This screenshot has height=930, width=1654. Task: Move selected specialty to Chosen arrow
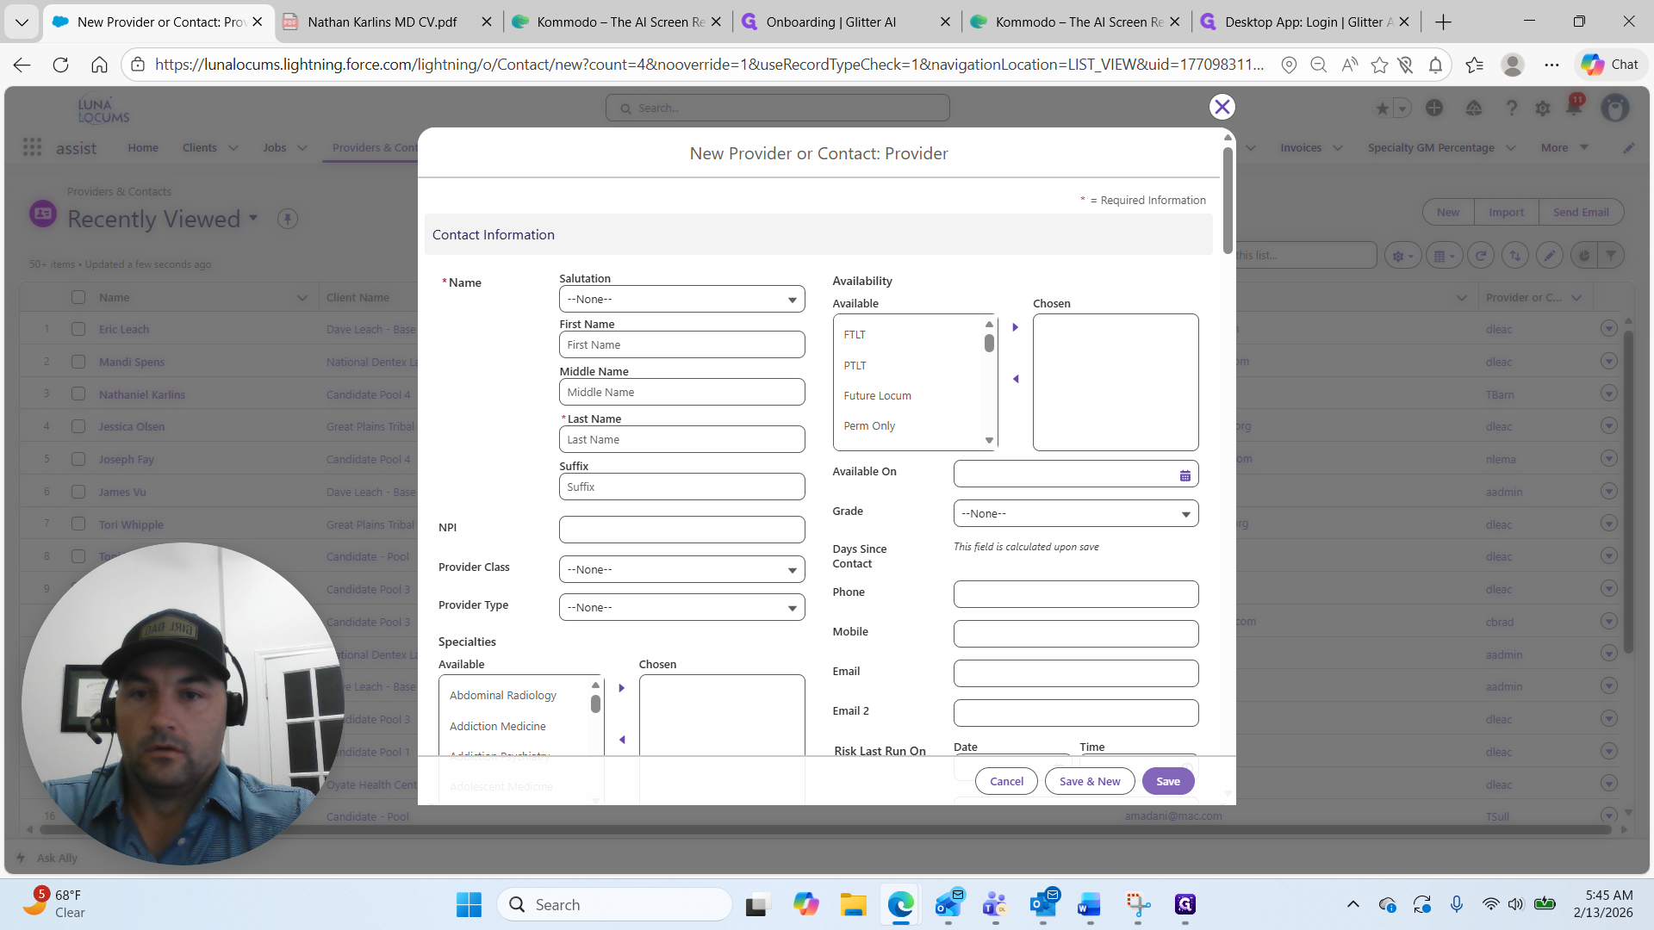tap(621, 688)
